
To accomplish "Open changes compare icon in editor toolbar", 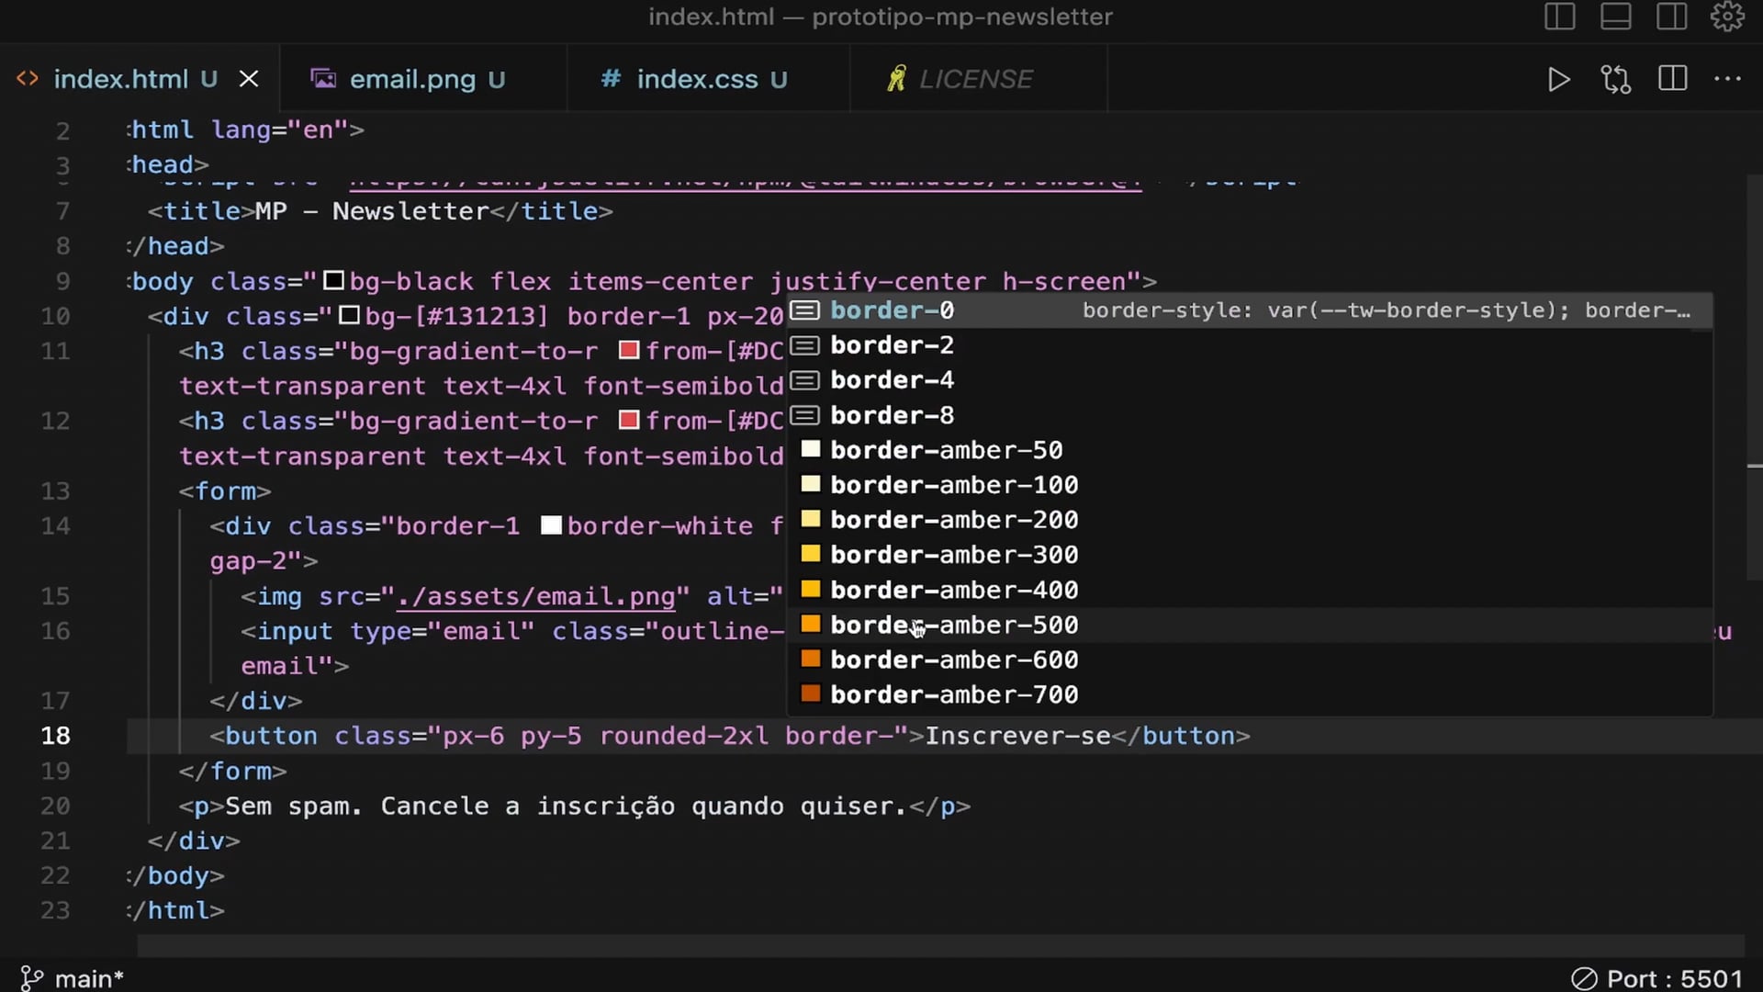I will click(1615, 80).
